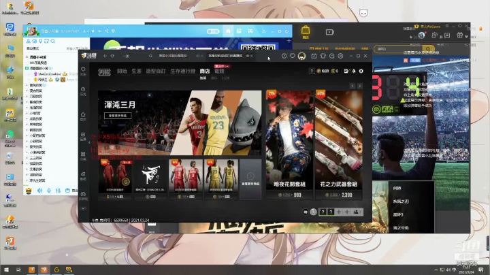This screenshot has width=490, height=275.
Task: Open the 造型自訂 tab
Action: click(156, 71)
